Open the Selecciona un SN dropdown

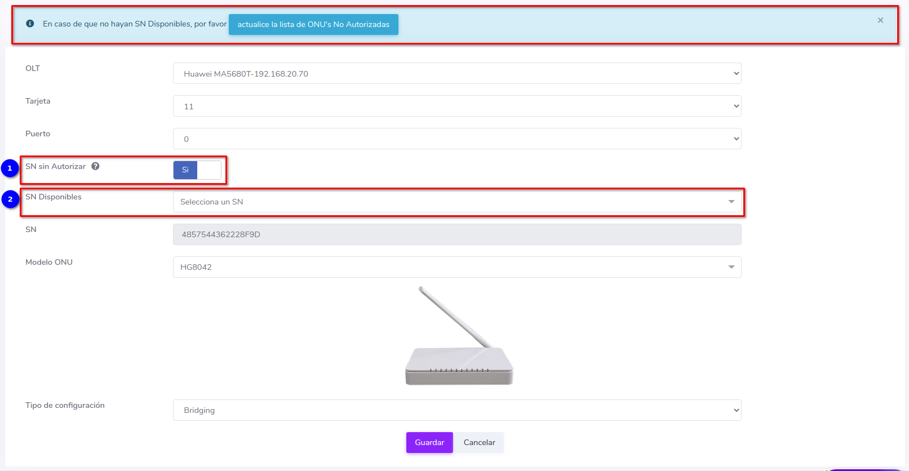(456, 202)
